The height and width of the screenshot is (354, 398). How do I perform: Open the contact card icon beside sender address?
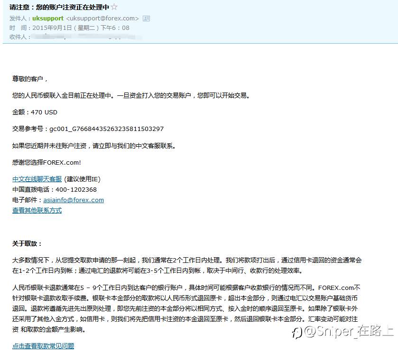[146, 19]
